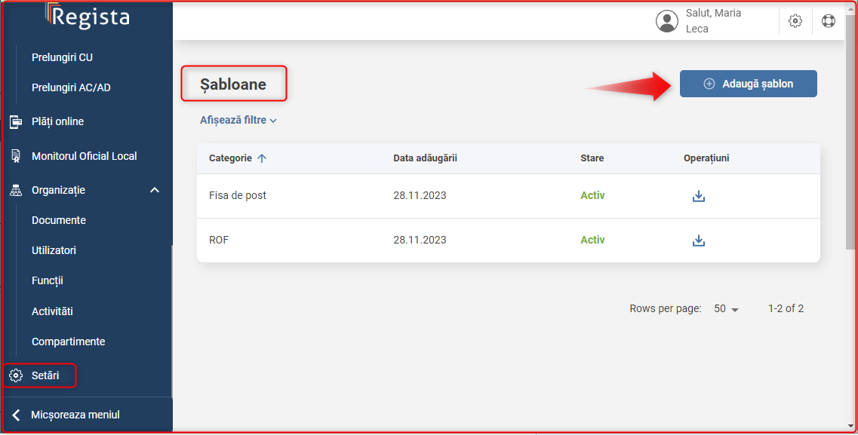The height and width of the screenshot is (435, 858).
Task: Select the Fisa de post row text
Action: (x=238, y=196)
